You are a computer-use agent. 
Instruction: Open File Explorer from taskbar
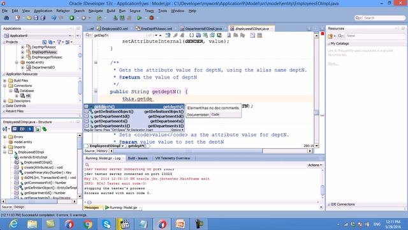click(x=33, y=224)
